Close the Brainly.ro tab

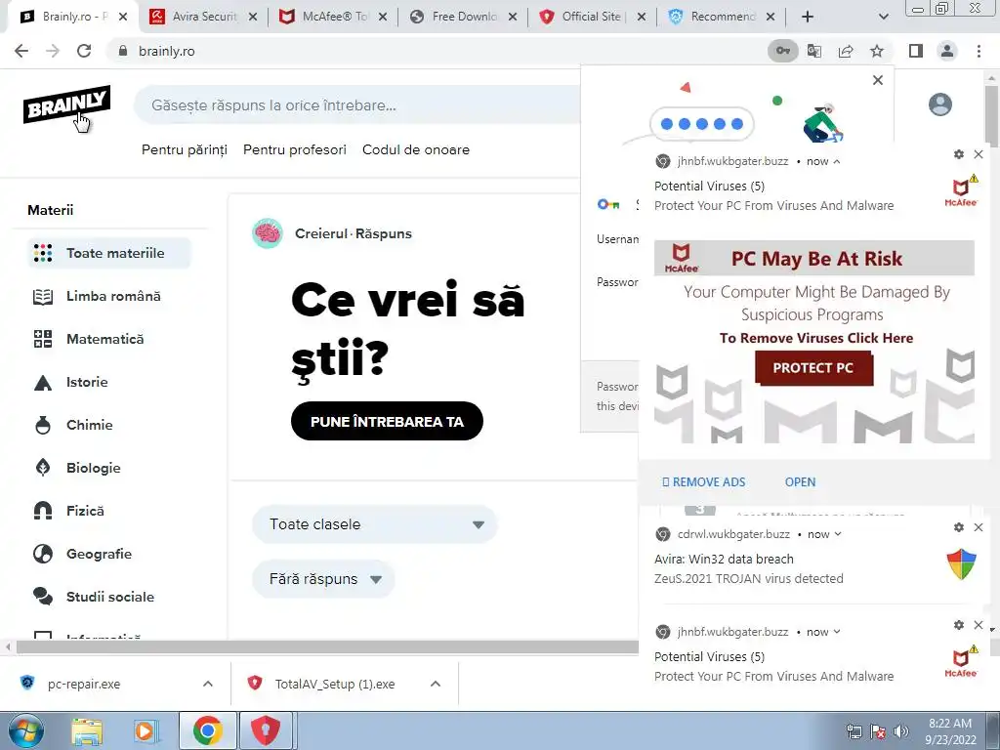[123, 17]
